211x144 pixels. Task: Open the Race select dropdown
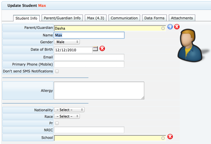[67, 116]
